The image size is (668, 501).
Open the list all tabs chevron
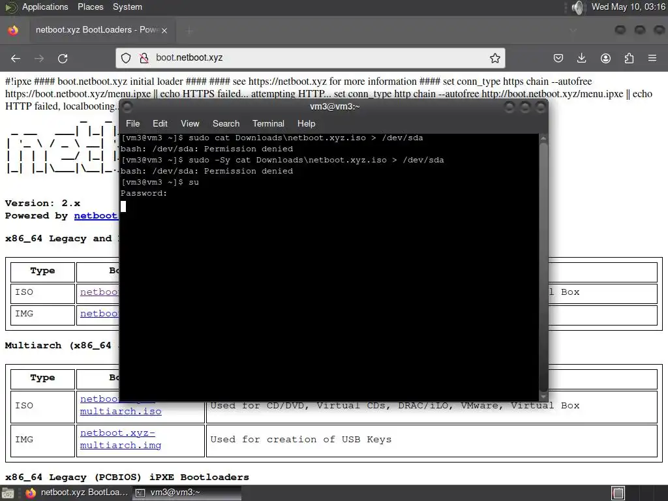pos(573,30)
